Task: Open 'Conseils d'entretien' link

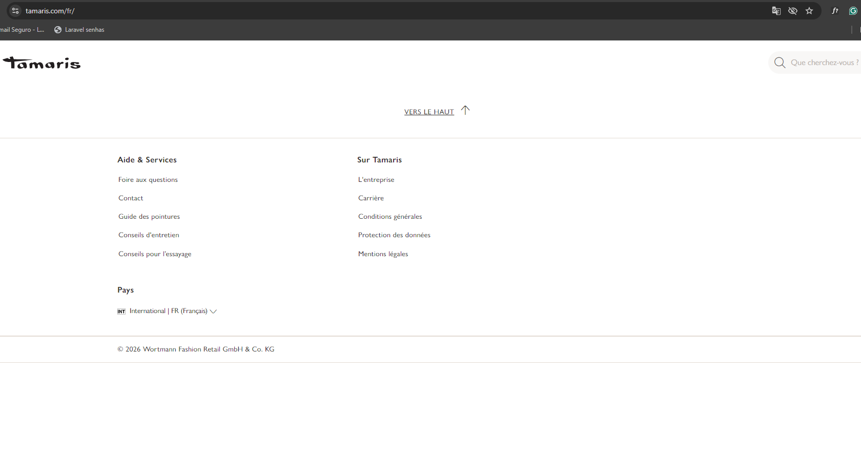Action: (x=149, y=235)
